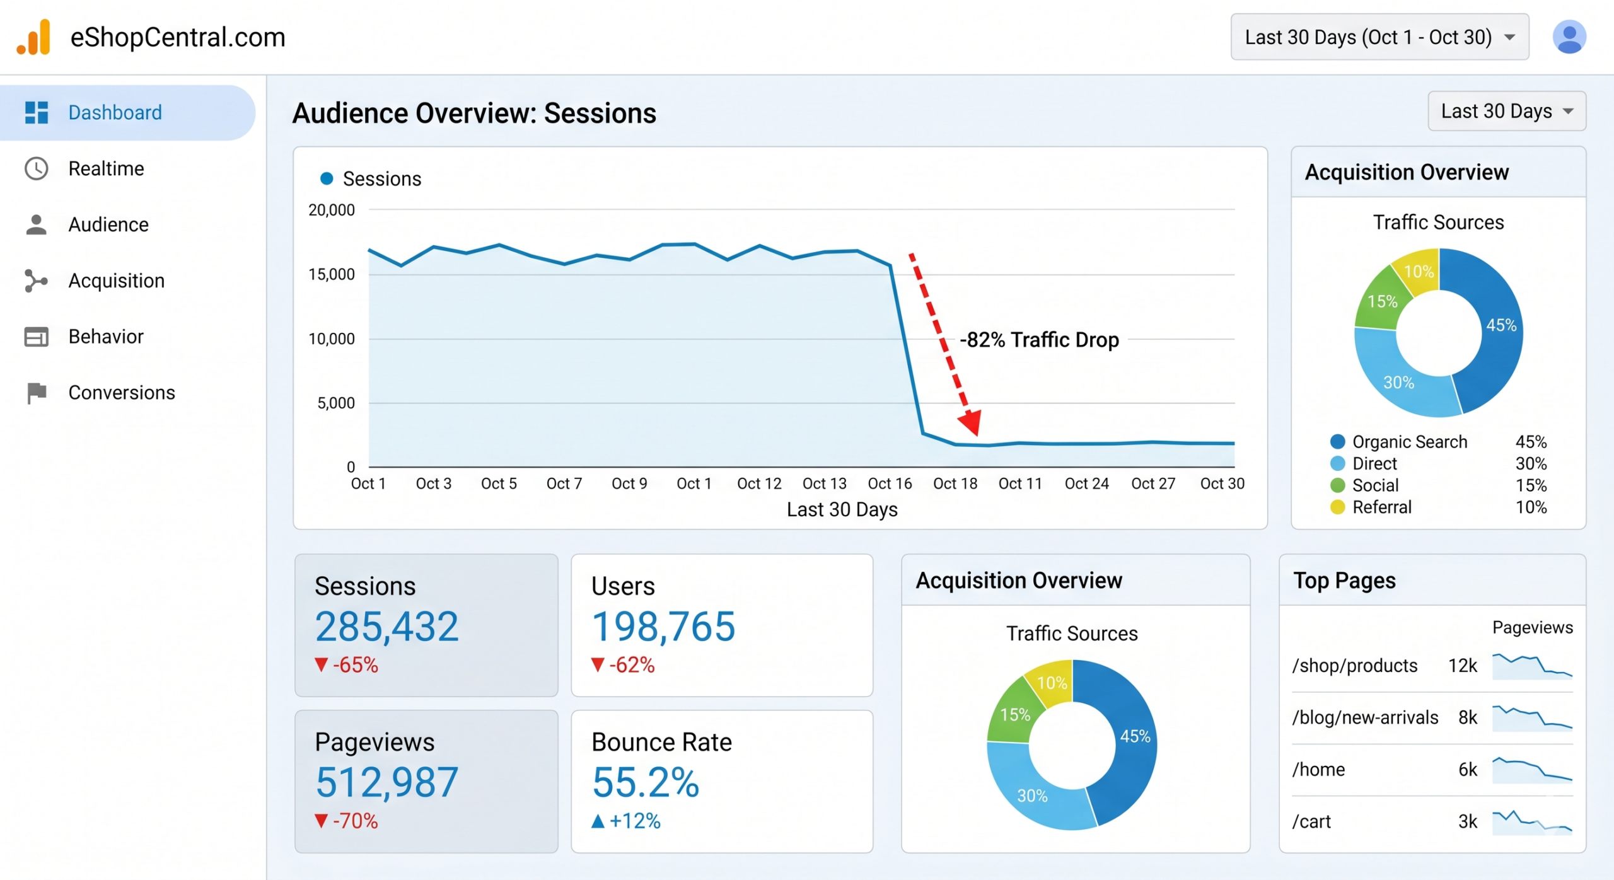
Task: Select the Pageviews metric card
Action: pyautogui.click(x=426, y=781)
